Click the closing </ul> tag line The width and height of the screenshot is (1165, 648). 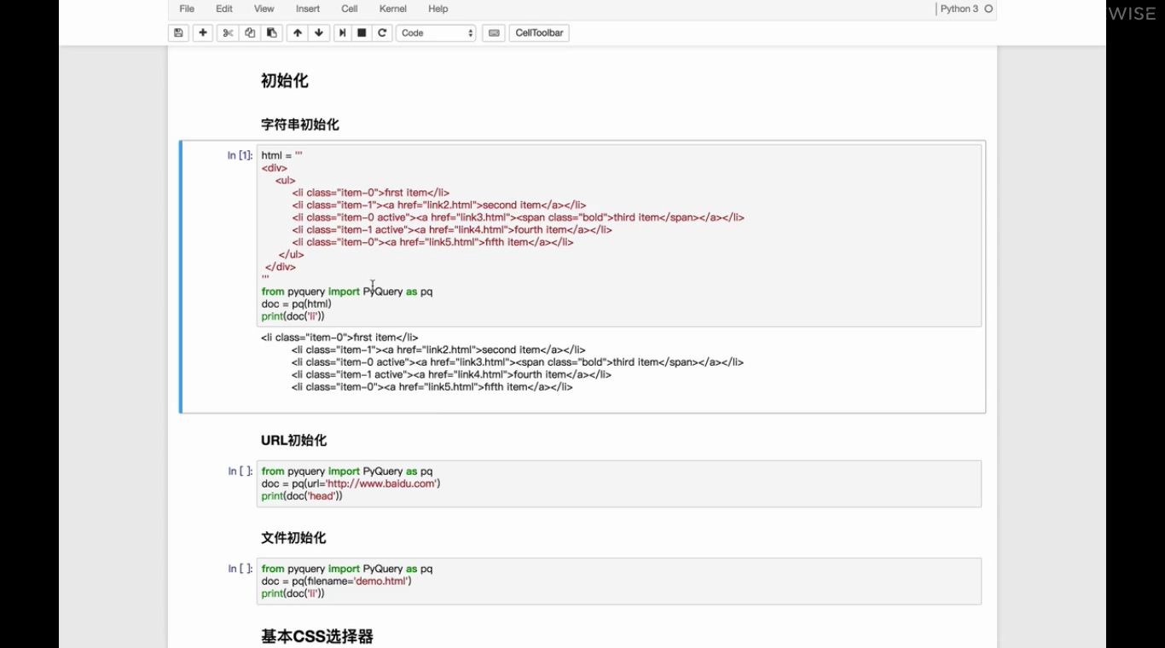[291, 254]
